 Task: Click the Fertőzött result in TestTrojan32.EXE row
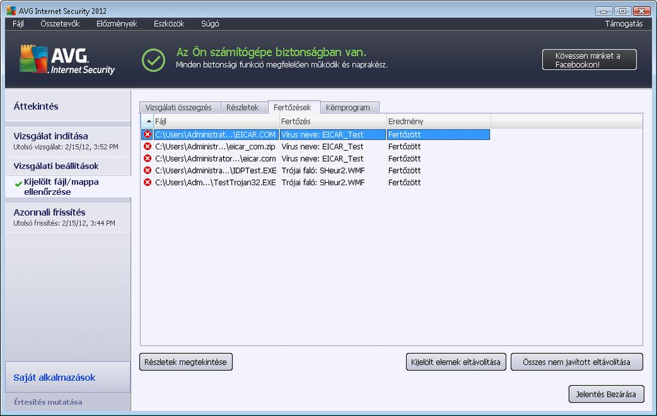(x=404, y=183)
